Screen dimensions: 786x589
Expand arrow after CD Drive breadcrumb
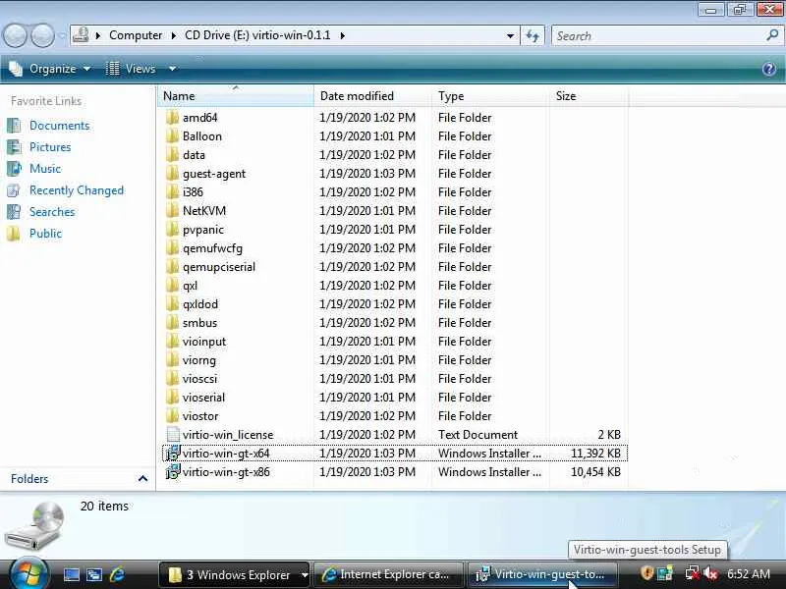[342, 35]
